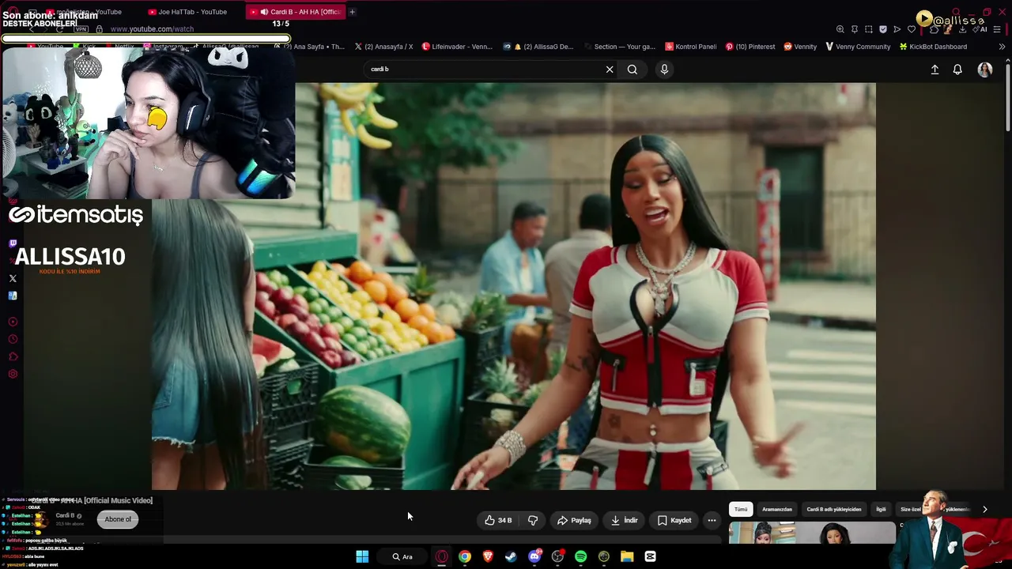This screenshot has height=569, width=1012.
Task: Open Discord from the taskbar
Action: (534, 556)
